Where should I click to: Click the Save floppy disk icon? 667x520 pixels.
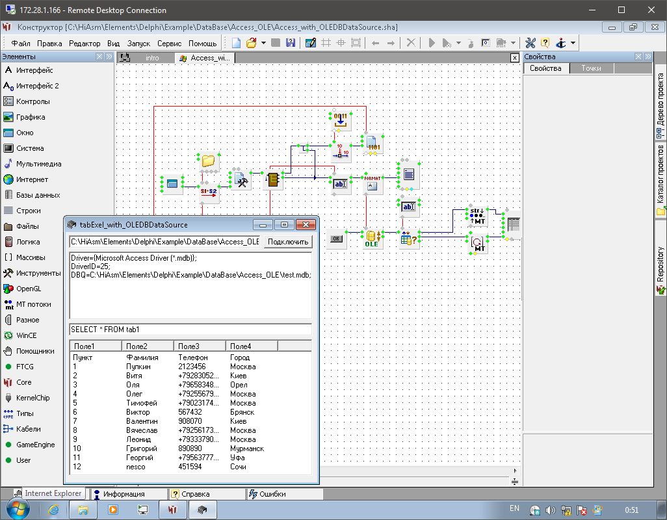click(290, 43)
